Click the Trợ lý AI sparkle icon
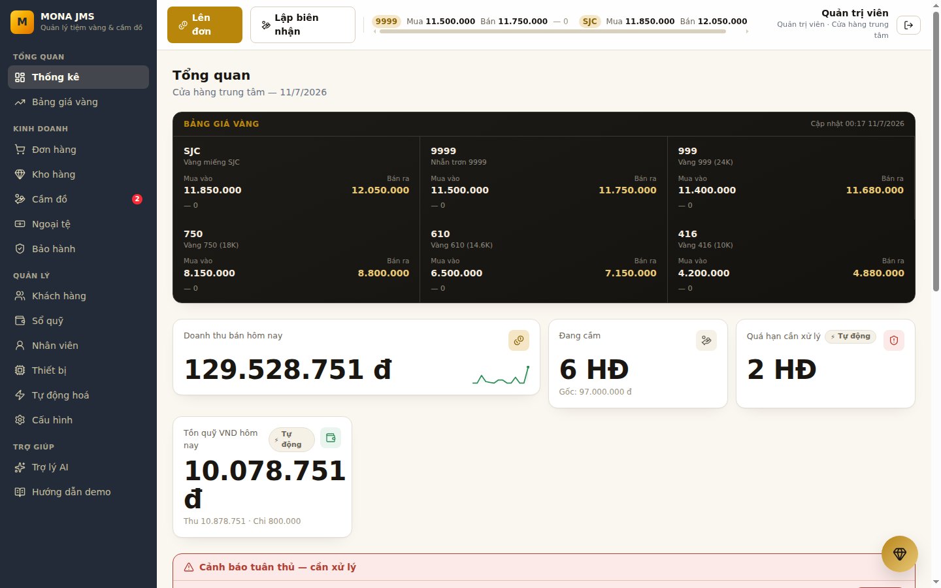 (x=20, y=467)
